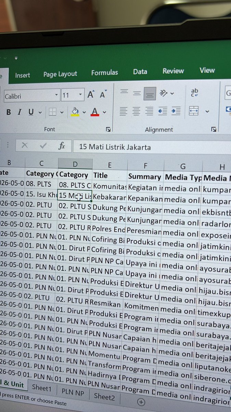This screenshot has height=412, width=231.
Task: Increase indent
Action: (176, 111)
